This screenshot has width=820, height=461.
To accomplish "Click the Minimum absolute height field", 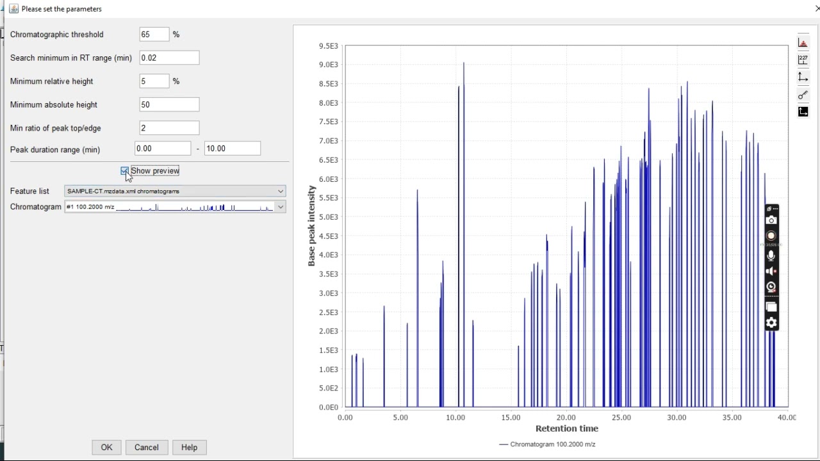I will 169,104.
